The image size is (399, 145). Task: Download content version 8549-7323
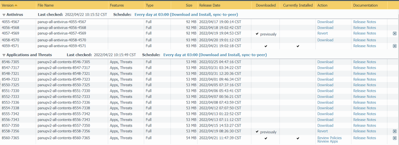click(x=325, y=79)
